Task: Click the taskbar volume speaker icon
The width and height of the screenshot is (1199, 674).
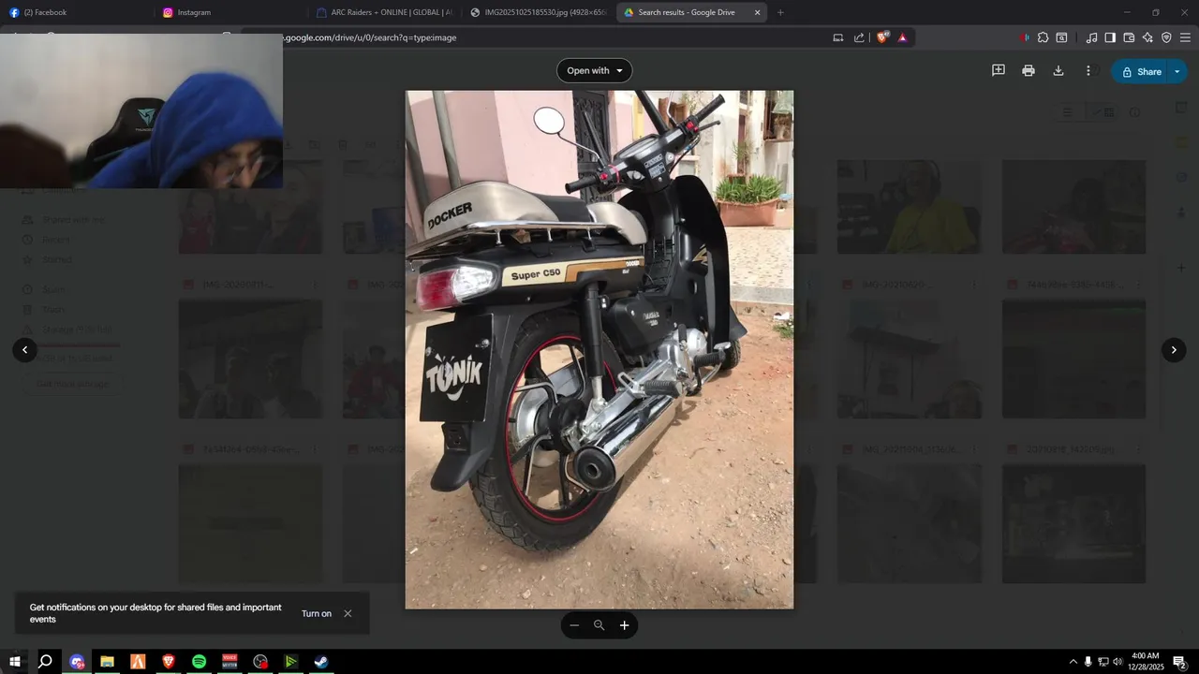Action: pyautogui.click(x=1118, y=662)
